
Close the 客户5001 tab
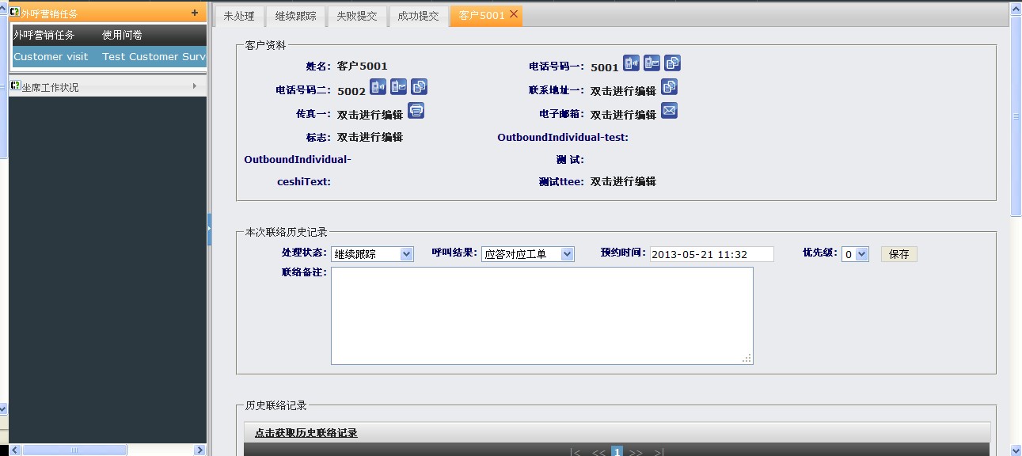coord(514,14)
